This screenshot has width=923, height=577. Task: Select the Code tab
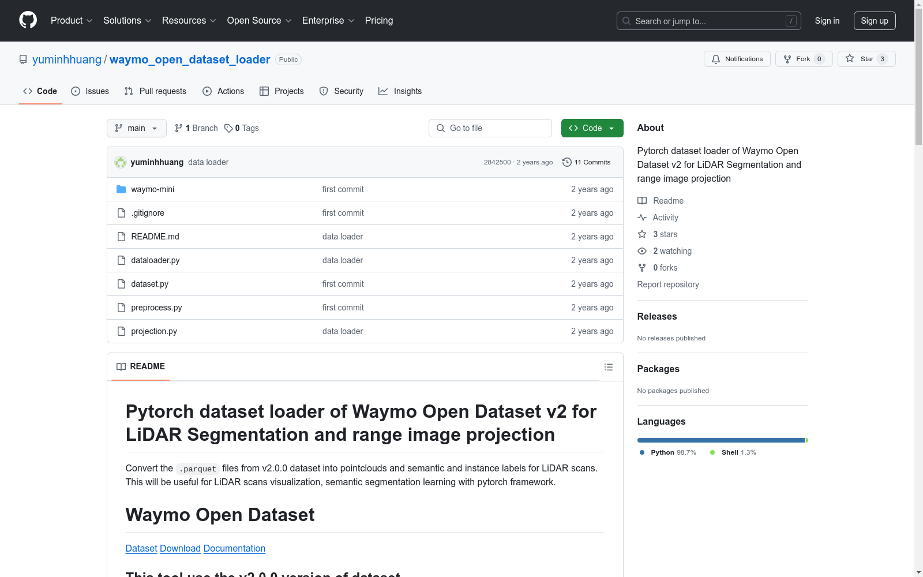click(40, 91)
